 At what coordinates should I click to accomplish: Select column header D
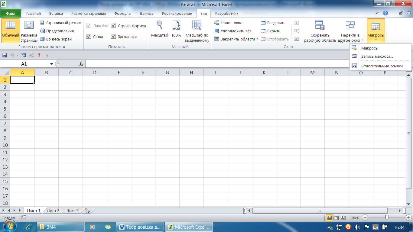click(x=95, y=72)
